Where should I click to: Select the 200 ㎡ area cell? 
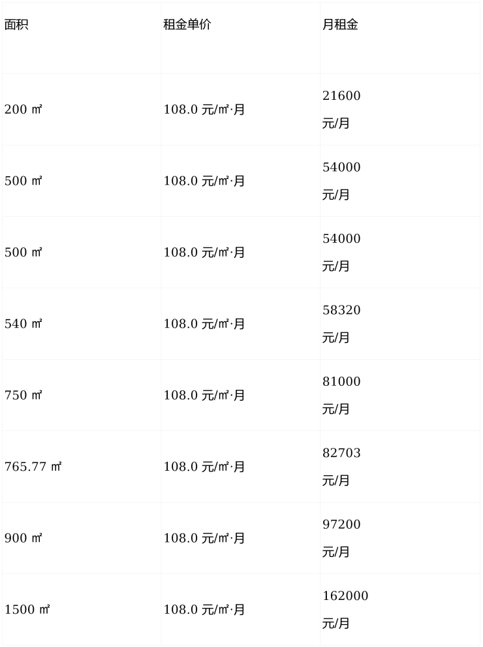23,110
